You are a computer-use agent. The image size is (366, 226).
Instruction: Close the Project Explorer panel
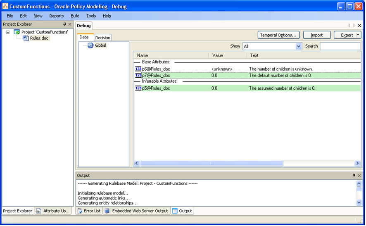point(70,24)
